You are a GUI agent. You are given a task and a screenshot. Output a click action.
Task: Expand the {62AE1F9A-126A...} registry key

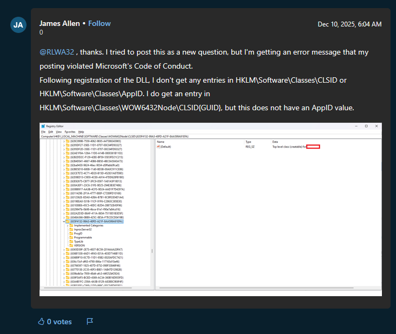point(64,153)
